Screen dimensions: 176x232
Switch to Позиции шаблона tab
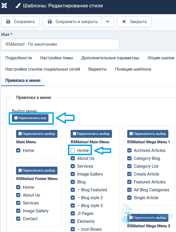133,69
